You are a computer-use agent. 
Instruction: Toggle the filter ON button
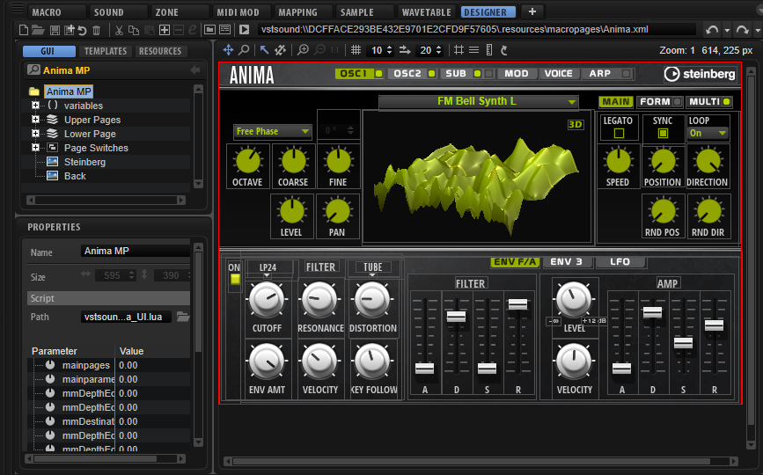click(x=235, y=279)
